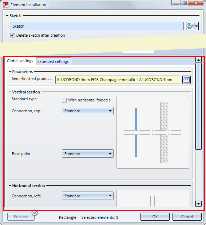Click the Semi-finished product ALUCOBOND field
The height and width of the screenshot is (225, 206).
(x=118, y=80)
